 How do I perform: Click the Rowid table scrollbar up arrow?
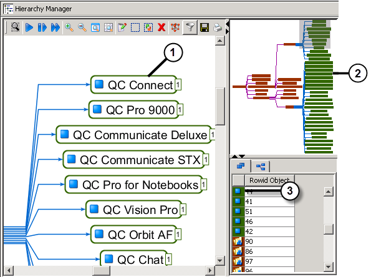pyautogui.click(x=329, y=192)
